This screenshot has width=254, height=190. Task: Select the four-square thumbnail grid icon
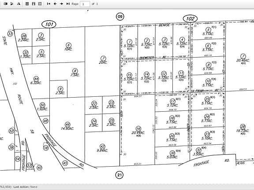(x=27, y=4)
